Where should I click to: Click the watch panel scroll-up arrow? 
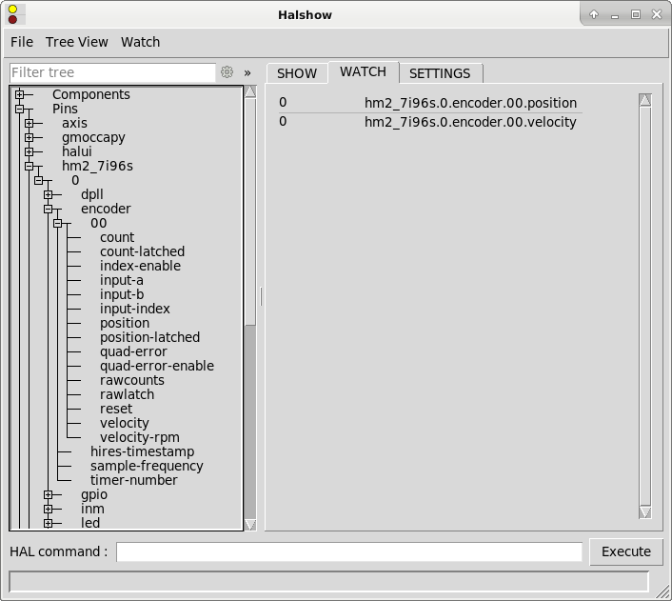coord(645,100)
